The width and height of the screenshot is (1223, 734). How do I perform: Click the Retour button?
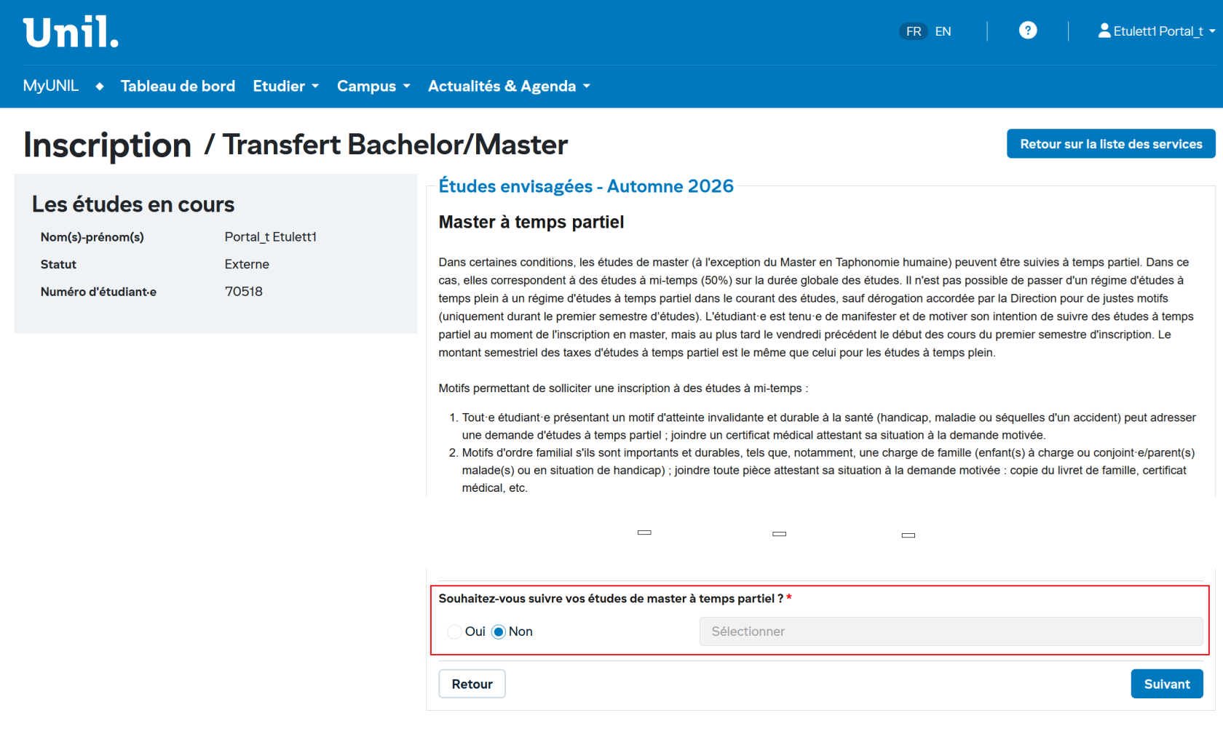472,684
